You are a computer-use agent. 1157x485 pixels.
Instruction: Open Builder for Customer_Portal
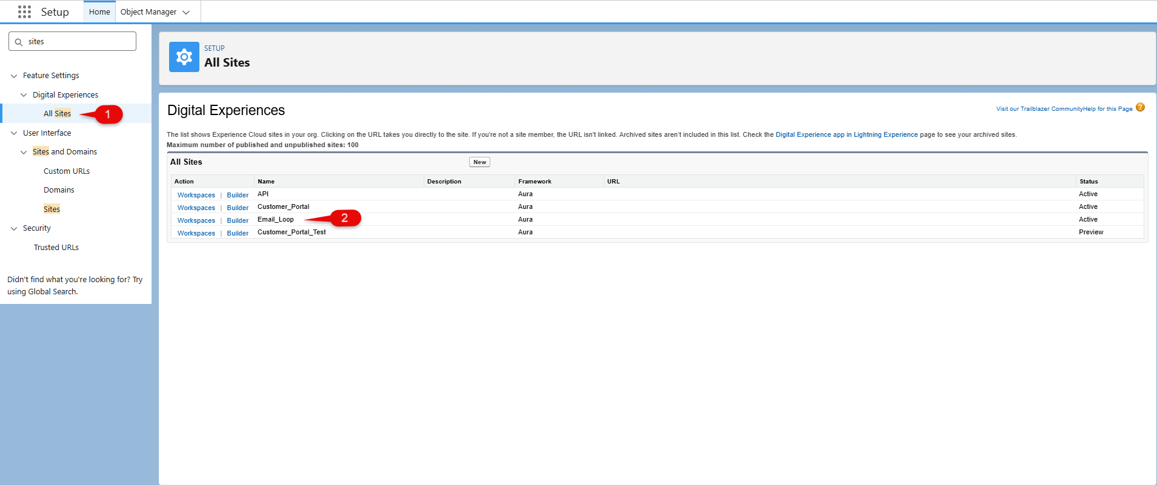238,208
